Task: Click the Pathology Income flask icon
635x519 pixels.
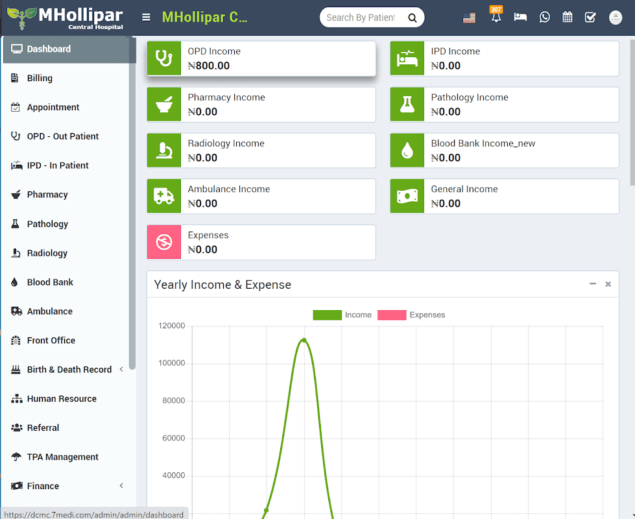Action: coord(407,104)
